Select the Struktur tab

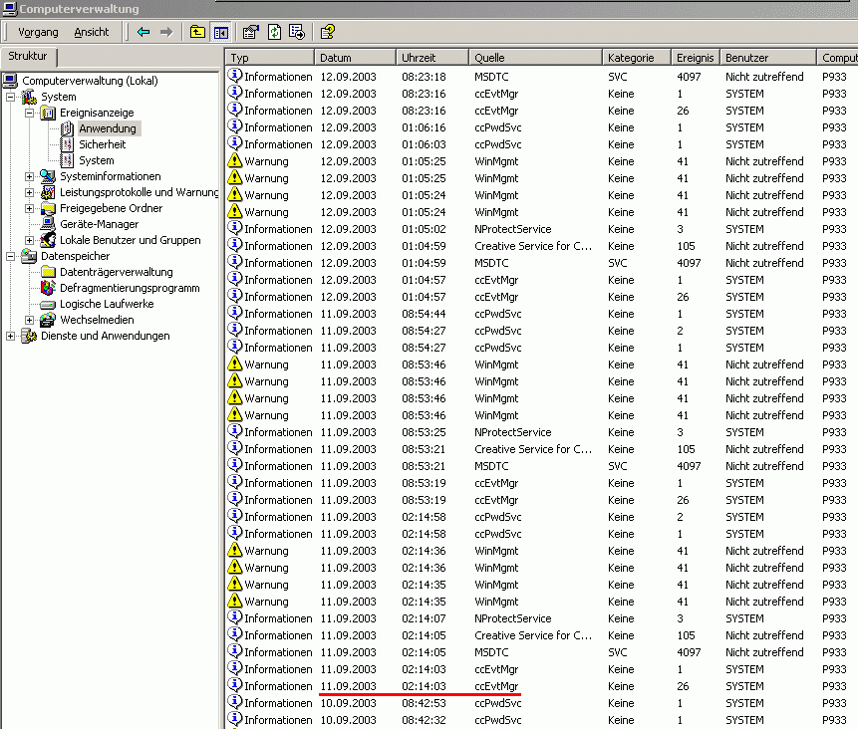click(x=28, y=57)
